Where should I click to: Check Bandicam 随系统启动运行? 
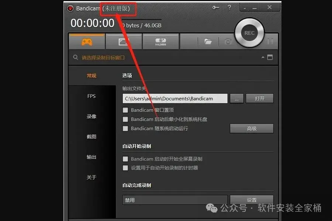tap(125, 128)
